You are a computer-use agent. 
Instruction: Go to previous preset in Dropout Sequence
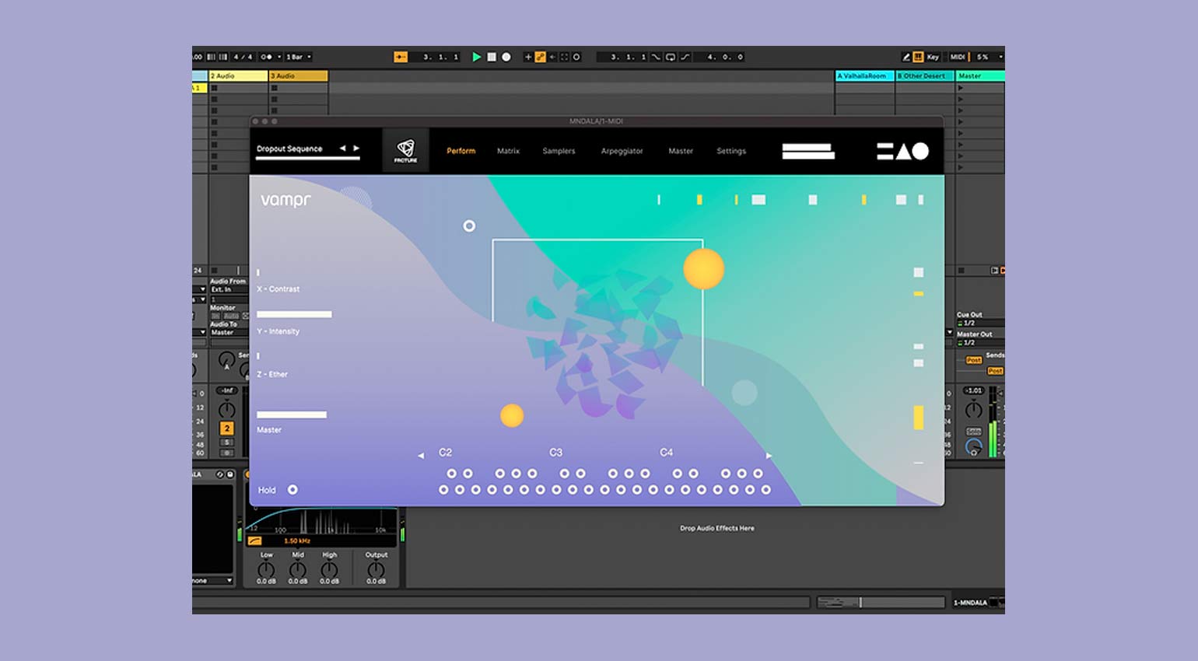pos(342,148)
